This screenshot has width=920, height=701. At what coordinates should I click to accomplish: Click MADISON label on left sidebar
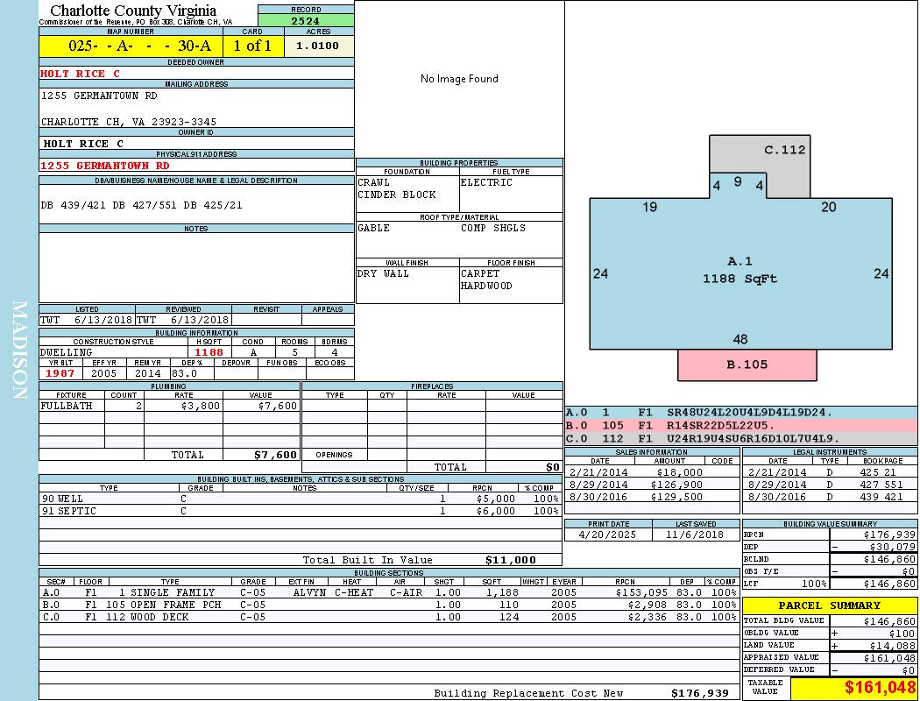click(x=19, y=350)
